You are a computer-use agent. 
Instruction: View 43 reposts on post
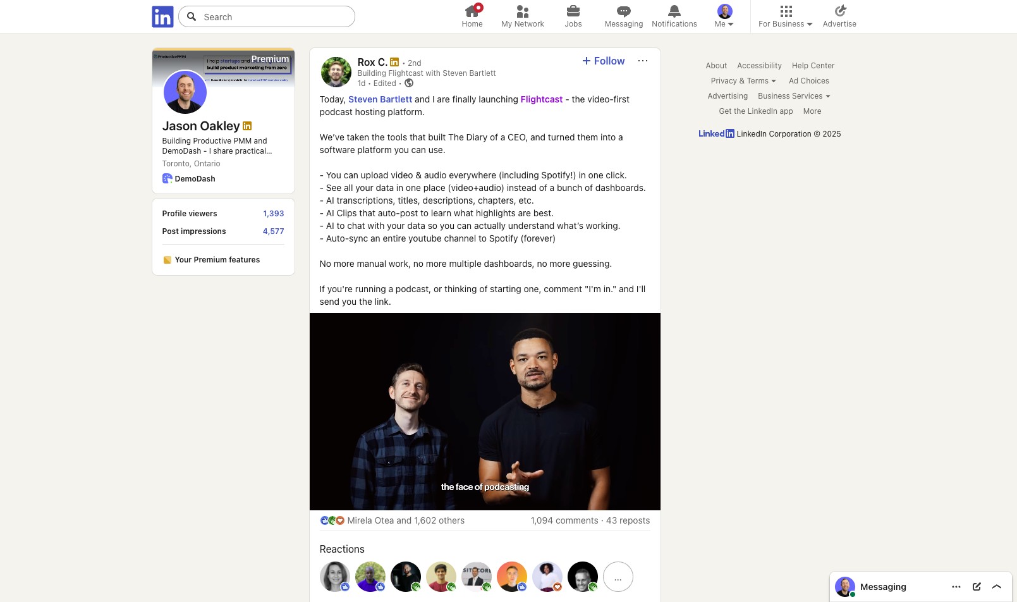point(628,520)
